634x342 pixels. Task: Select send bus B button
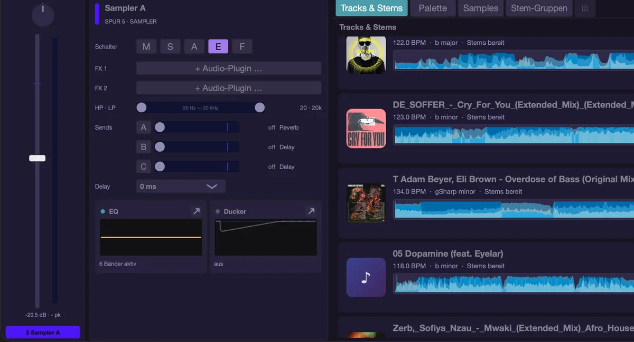pyautogui.click(x=143, y=147)
